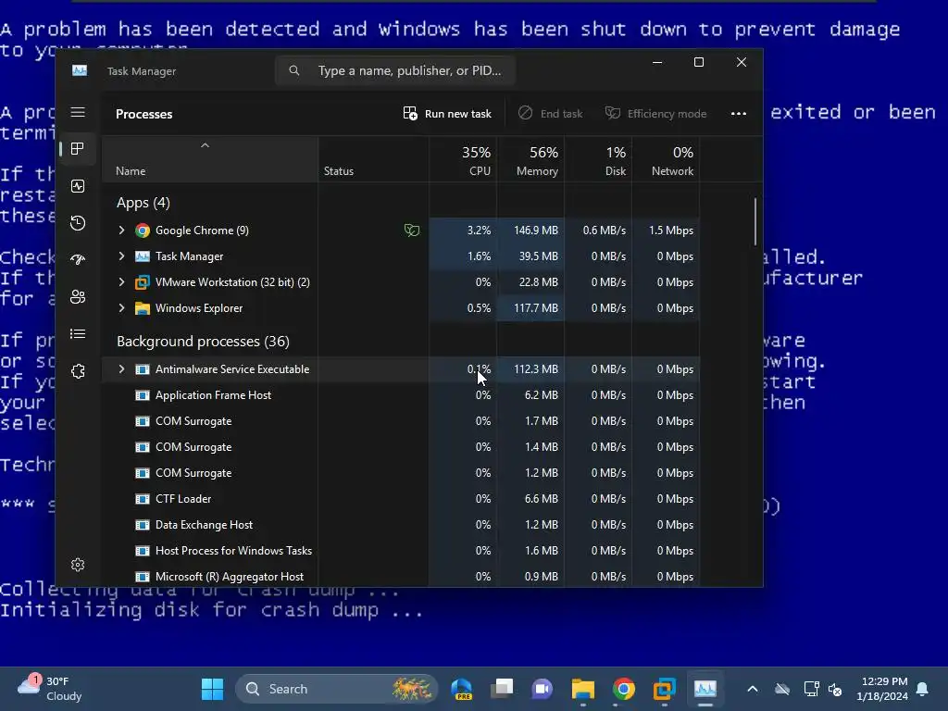Open the clock showing 12:29 PM
Viewport: 948px width, 711px height.
click(x=882, y=689)
